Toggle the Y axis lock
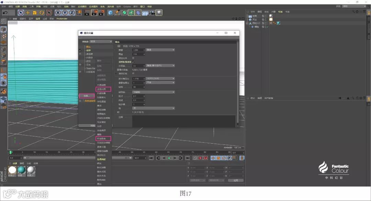The image size is (371, 201). [65, 13]
